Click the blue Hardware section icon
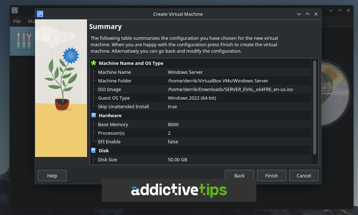 [x=93, y=115]
